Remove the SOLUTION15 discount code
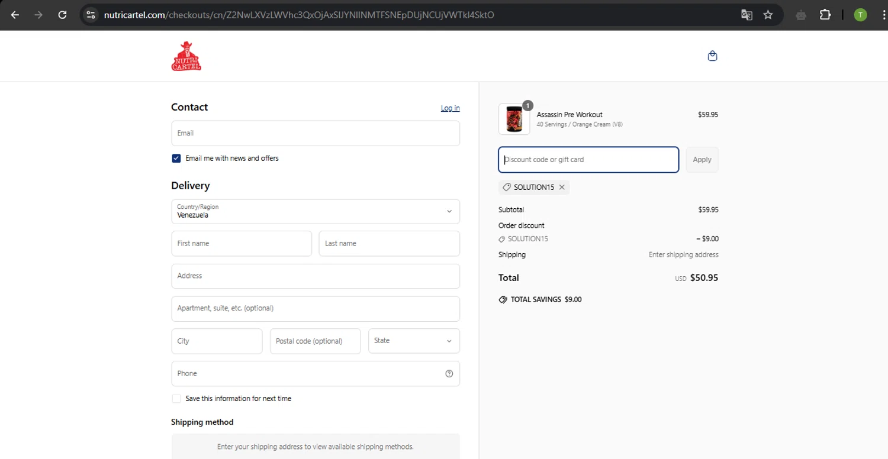 pos(562,187)
